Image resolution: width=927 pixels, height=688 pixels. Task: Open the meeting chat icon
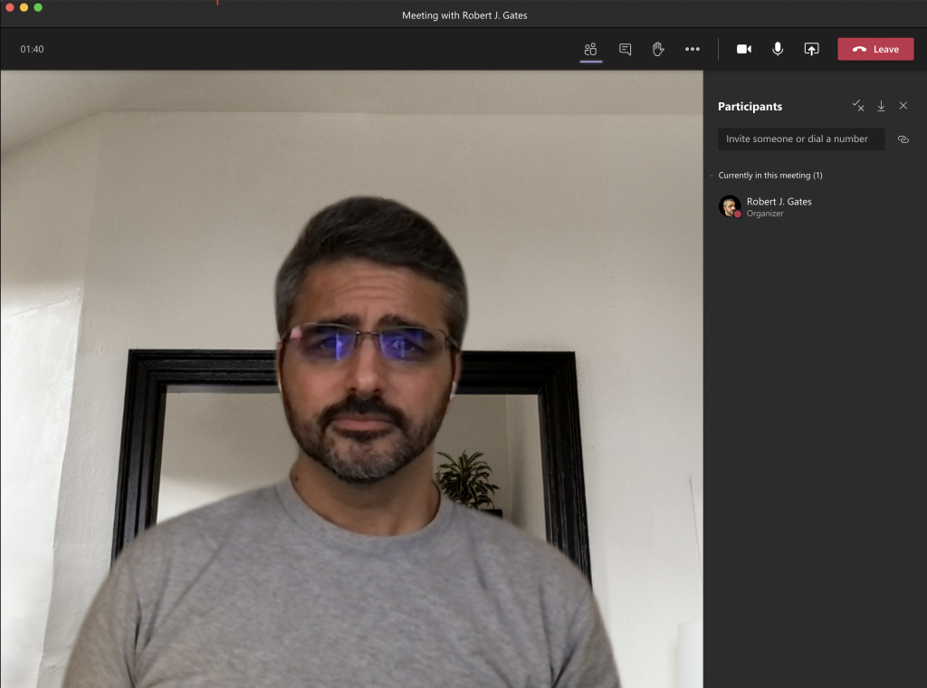(625, 49)
